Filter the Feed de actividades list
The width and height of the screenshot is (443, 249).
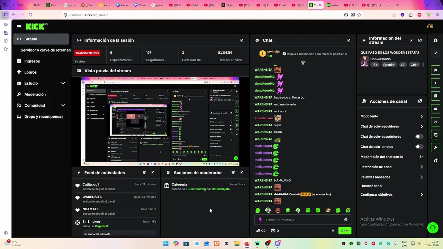144,173
